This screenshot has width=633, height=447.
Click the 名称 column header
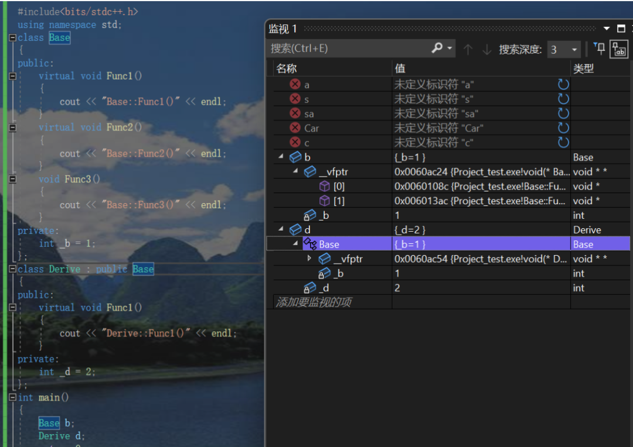[x=333, y=68]
